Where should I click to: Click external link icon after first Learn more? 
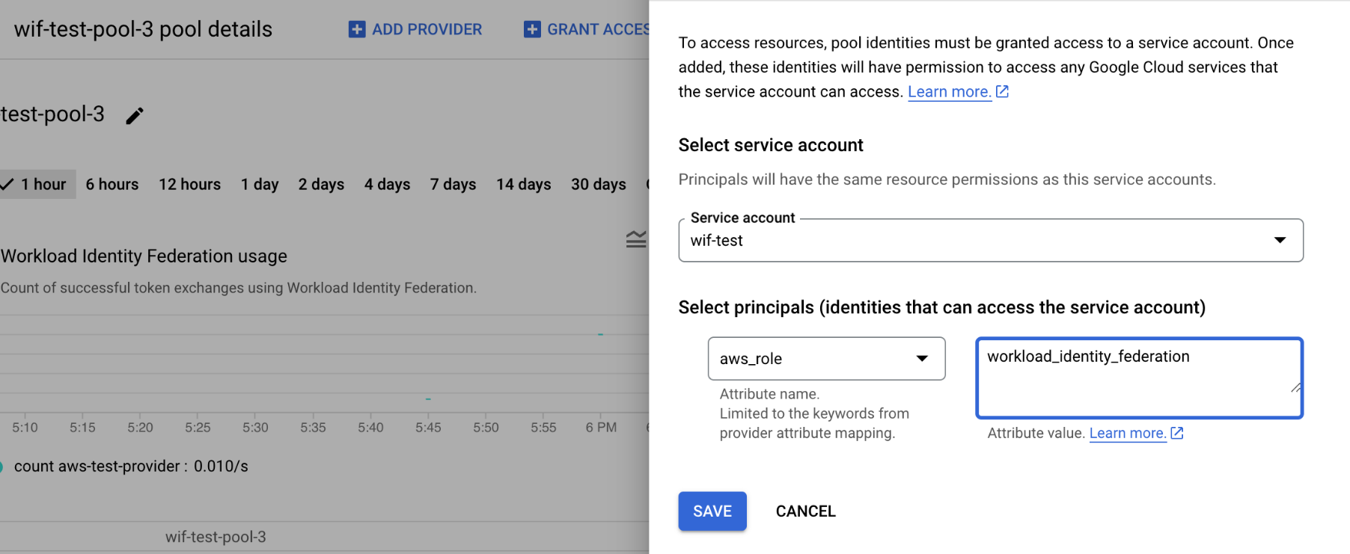point(1002,91)
